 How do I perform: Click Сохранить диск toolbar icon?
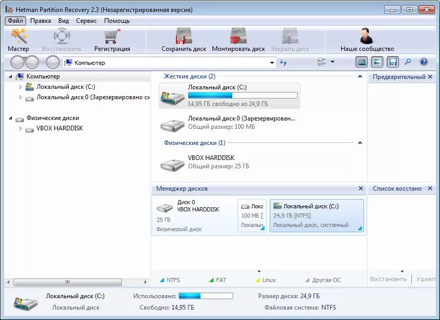184,36
